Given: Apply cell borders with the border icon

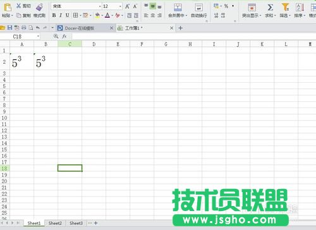Looking at the screenshot, I should pos(75,15).
